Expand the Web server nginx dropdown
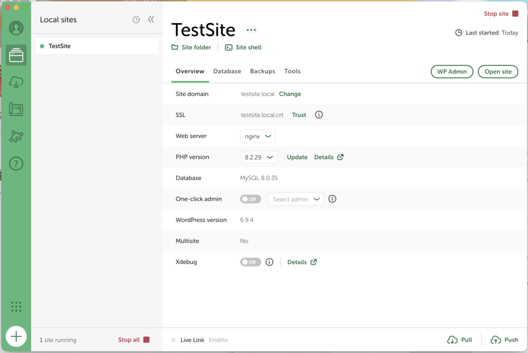The image size is (528, 353). coord(258,136)
